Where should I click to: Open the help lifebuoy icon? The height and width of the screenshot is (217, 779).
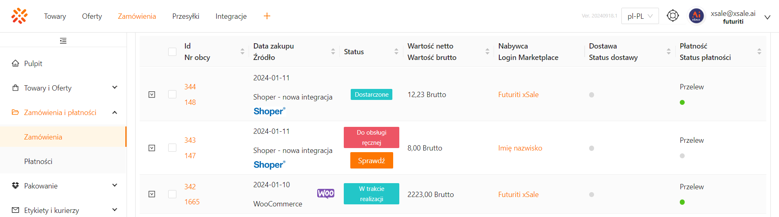[672, 16]
